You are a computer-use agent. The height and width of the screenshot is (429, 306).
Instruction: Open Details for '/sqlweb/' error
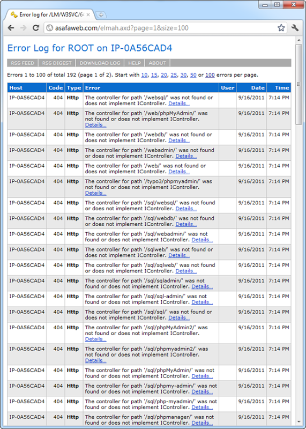click(x=179, y=255)
